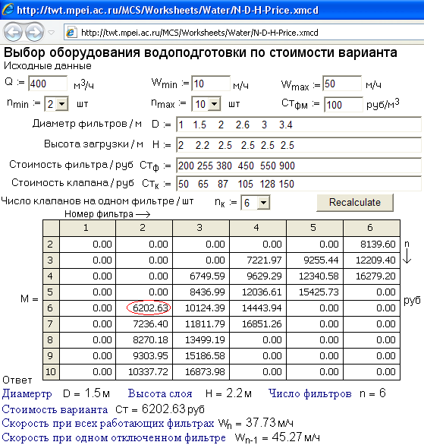Click column header 1 in the table
Viewport: 424px width, 445px height.
tap(87, 228)
